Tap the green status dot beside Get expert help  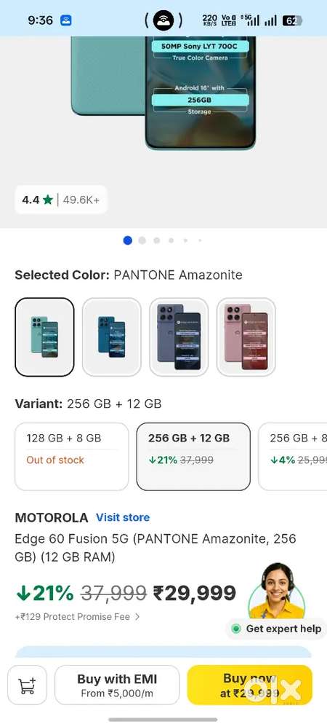[236, 629]
